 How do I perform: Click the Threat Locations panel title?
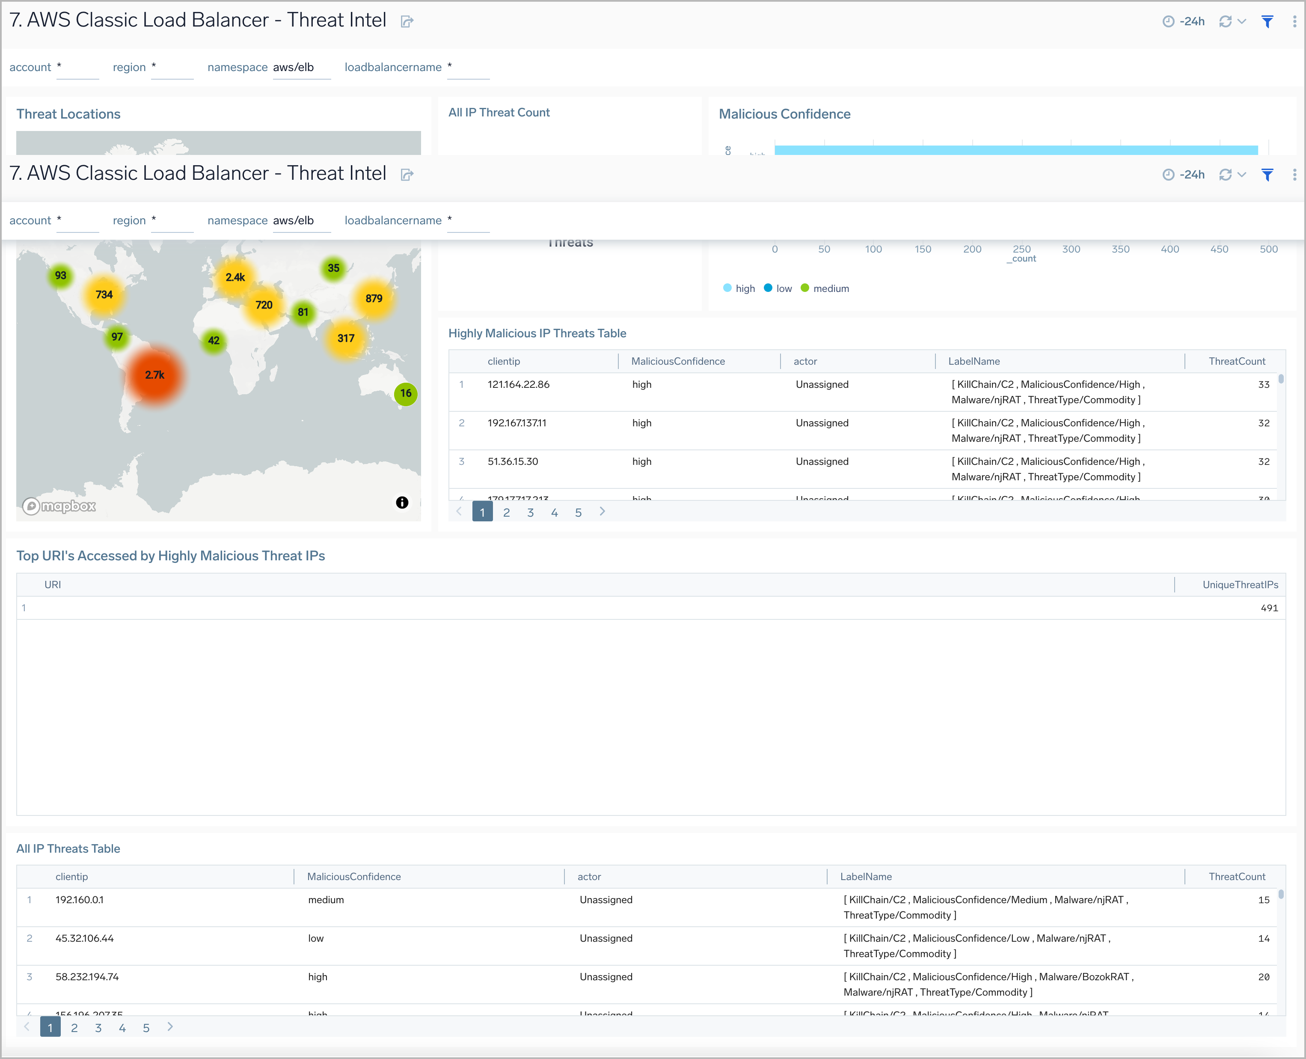(x=68, y=114)
